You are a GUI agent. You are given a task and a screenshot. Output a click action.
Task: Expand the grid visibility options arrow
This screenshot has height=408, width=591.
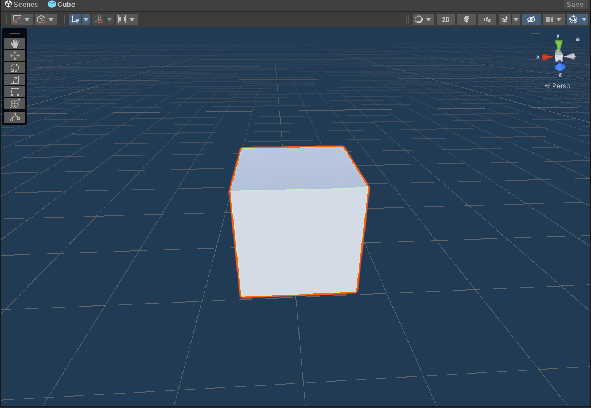coord(86,19)
